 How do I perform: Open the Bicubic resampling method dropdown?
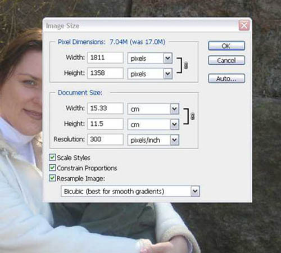130,191
